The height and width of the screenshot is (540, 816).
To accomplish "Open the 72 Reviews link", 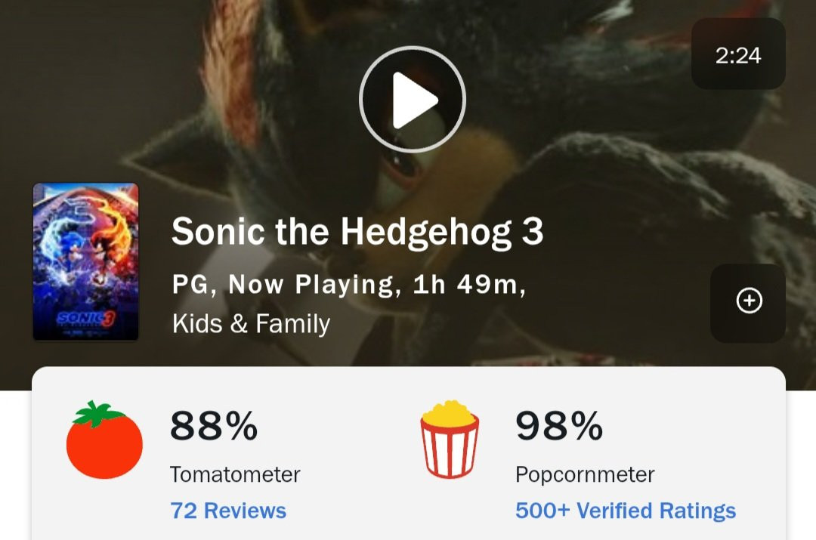I will (228, 511).
